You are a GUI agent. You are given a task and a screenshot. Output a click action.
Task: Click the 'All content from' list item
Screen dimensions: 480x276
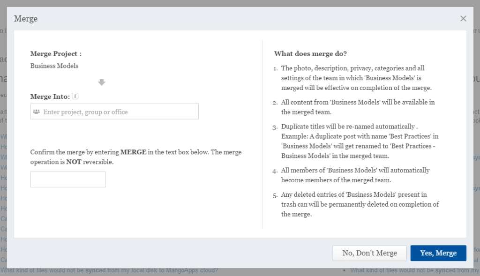(358, 107)
